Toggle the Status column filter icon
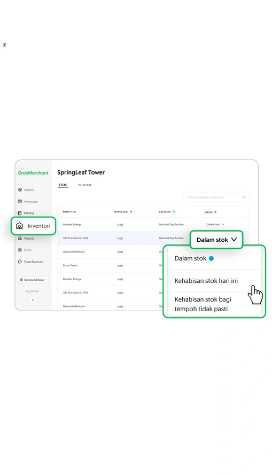 pyautogui.click(x=215, y=212)
